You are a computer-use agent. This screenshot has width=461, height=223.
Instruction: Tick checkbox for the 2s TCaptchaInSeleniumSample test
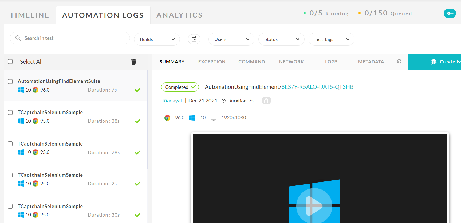tap(10, 175)
